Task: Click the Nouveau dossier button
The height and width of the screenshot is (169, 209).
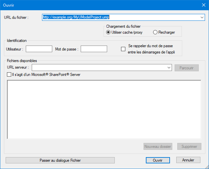Action: pos(158,147)
